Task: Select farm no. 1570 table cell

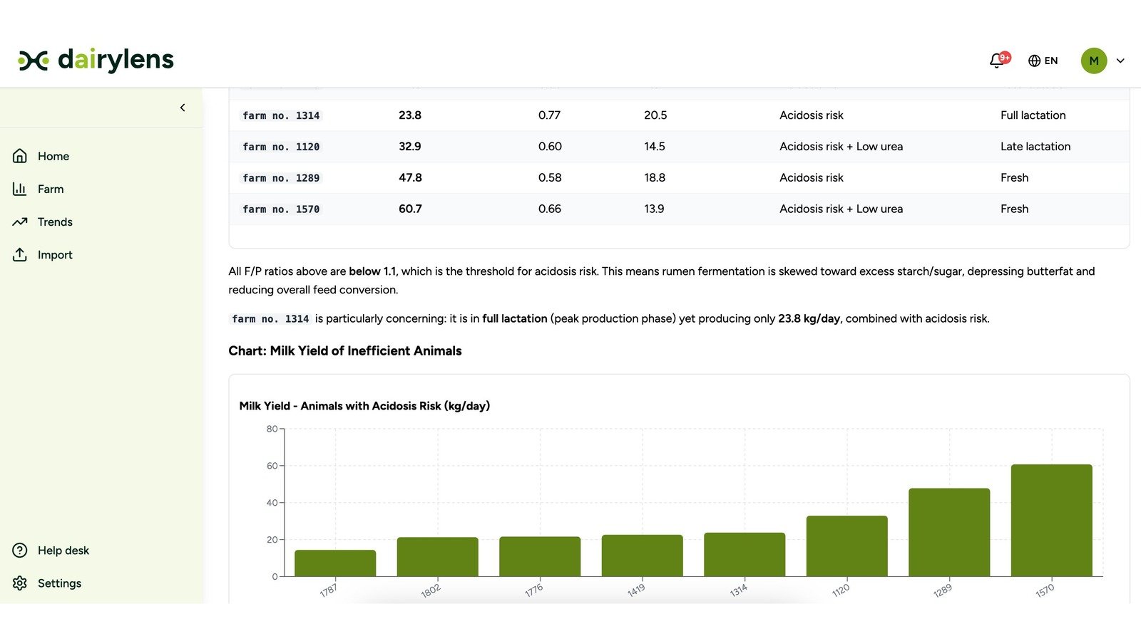Action: pyautogui.click(x=281, y=209)
